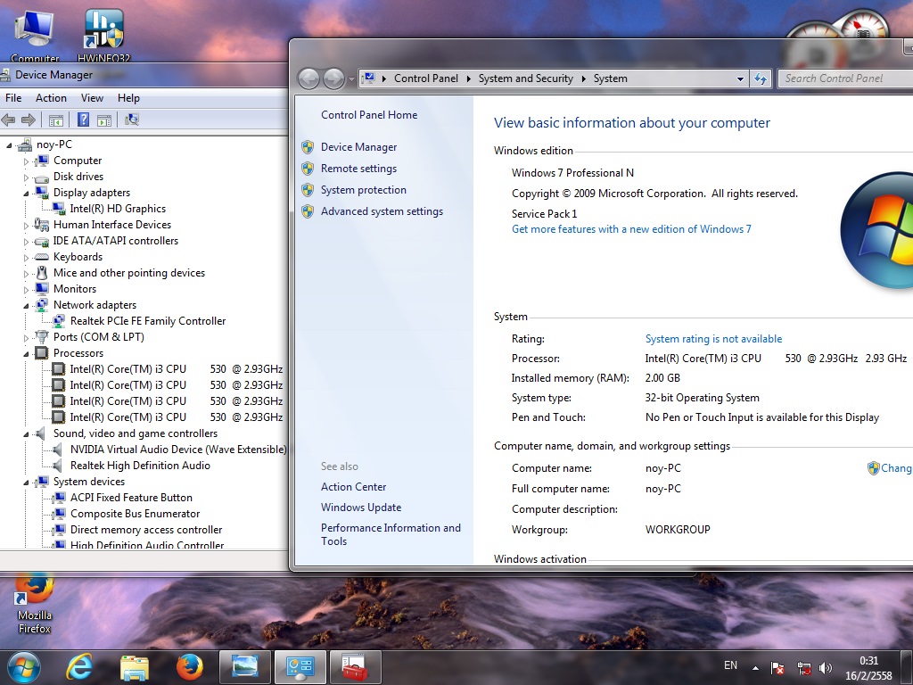Click the Search Control Panel field
913x685 pixels.
[x=845, y=78]
